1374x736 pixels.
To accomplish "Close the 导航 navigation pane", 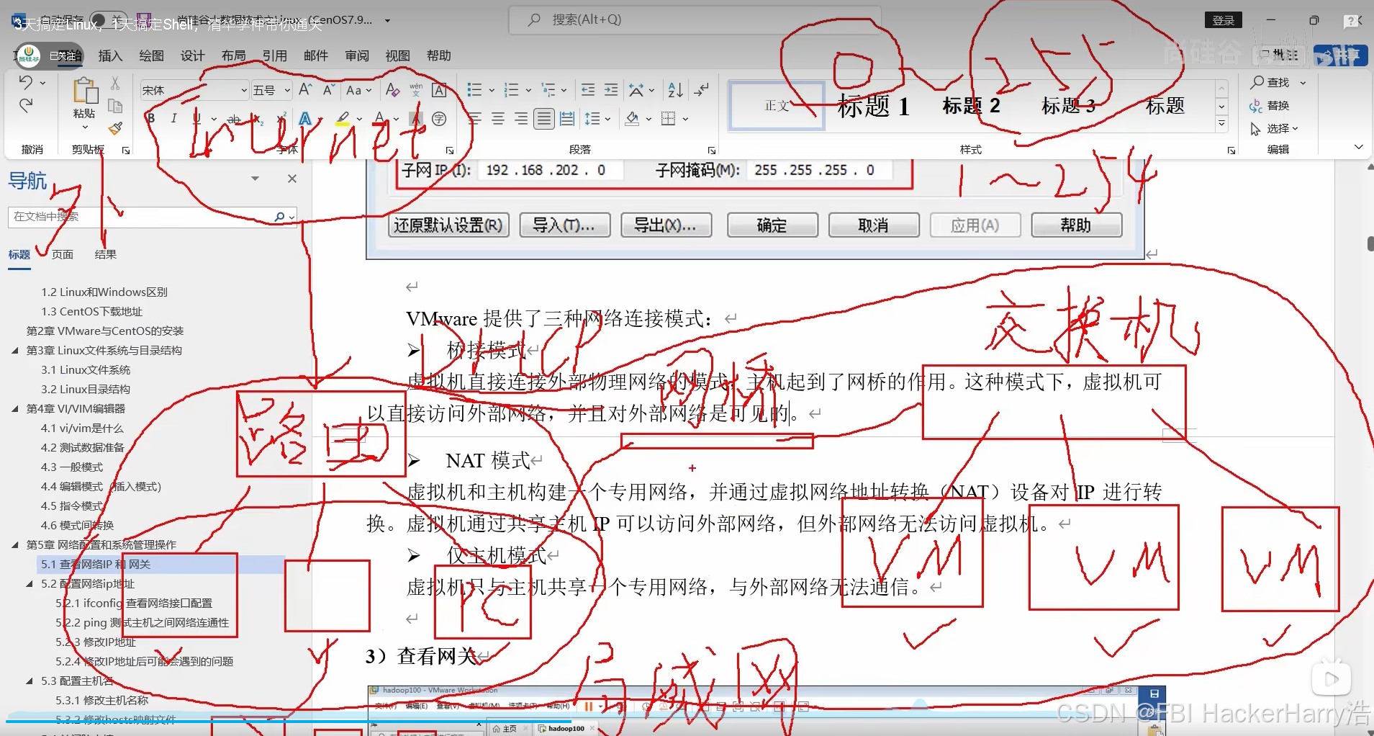I will 292,179.
